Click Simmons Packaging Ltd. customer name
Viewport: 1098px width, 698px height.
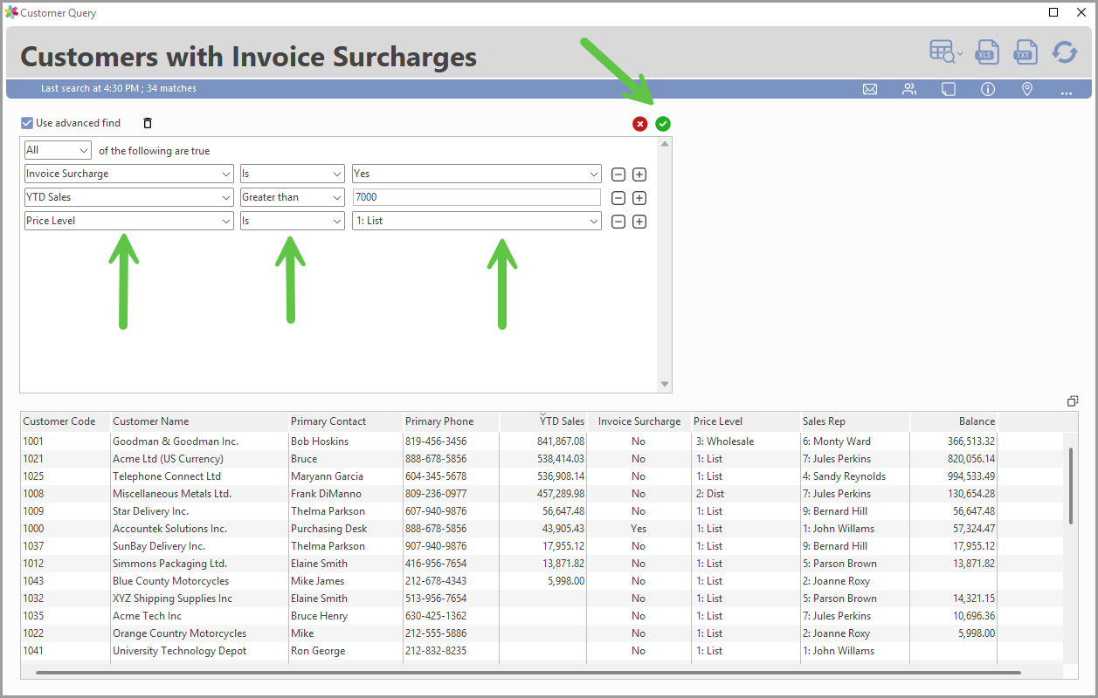pos(169,564)
